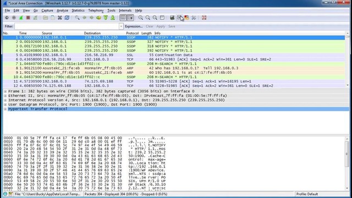
Task: Click into the display Filter field
Action: point(67,26)
